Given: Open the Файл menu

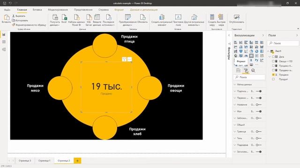Looking at the screenshot, I should click(7, 10).
